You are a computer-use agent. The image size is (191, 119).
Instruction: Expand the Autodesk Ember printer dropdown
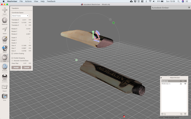point(189,8)
